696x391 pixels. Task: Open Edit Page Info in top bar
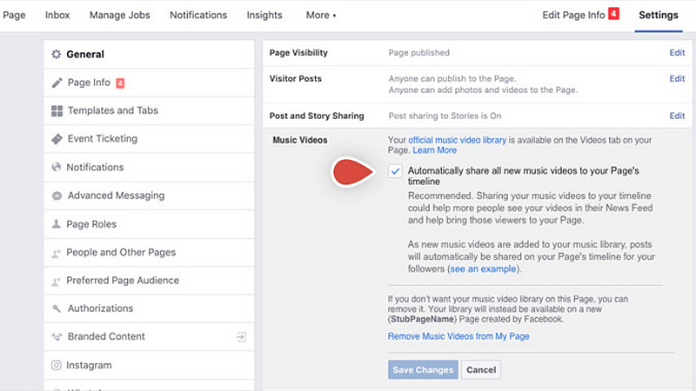[573, 15]
